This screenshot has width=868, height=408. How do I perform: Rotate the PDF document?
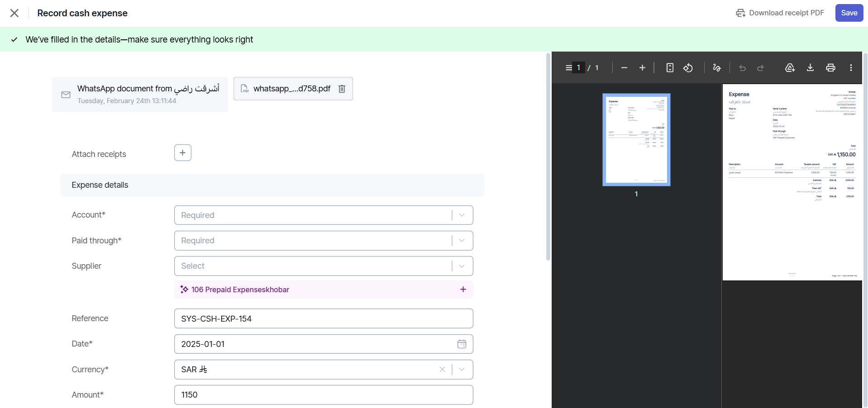[x=688, y=68]
